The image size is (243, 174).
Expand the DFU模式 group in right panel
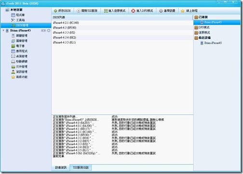pos(196,27)
